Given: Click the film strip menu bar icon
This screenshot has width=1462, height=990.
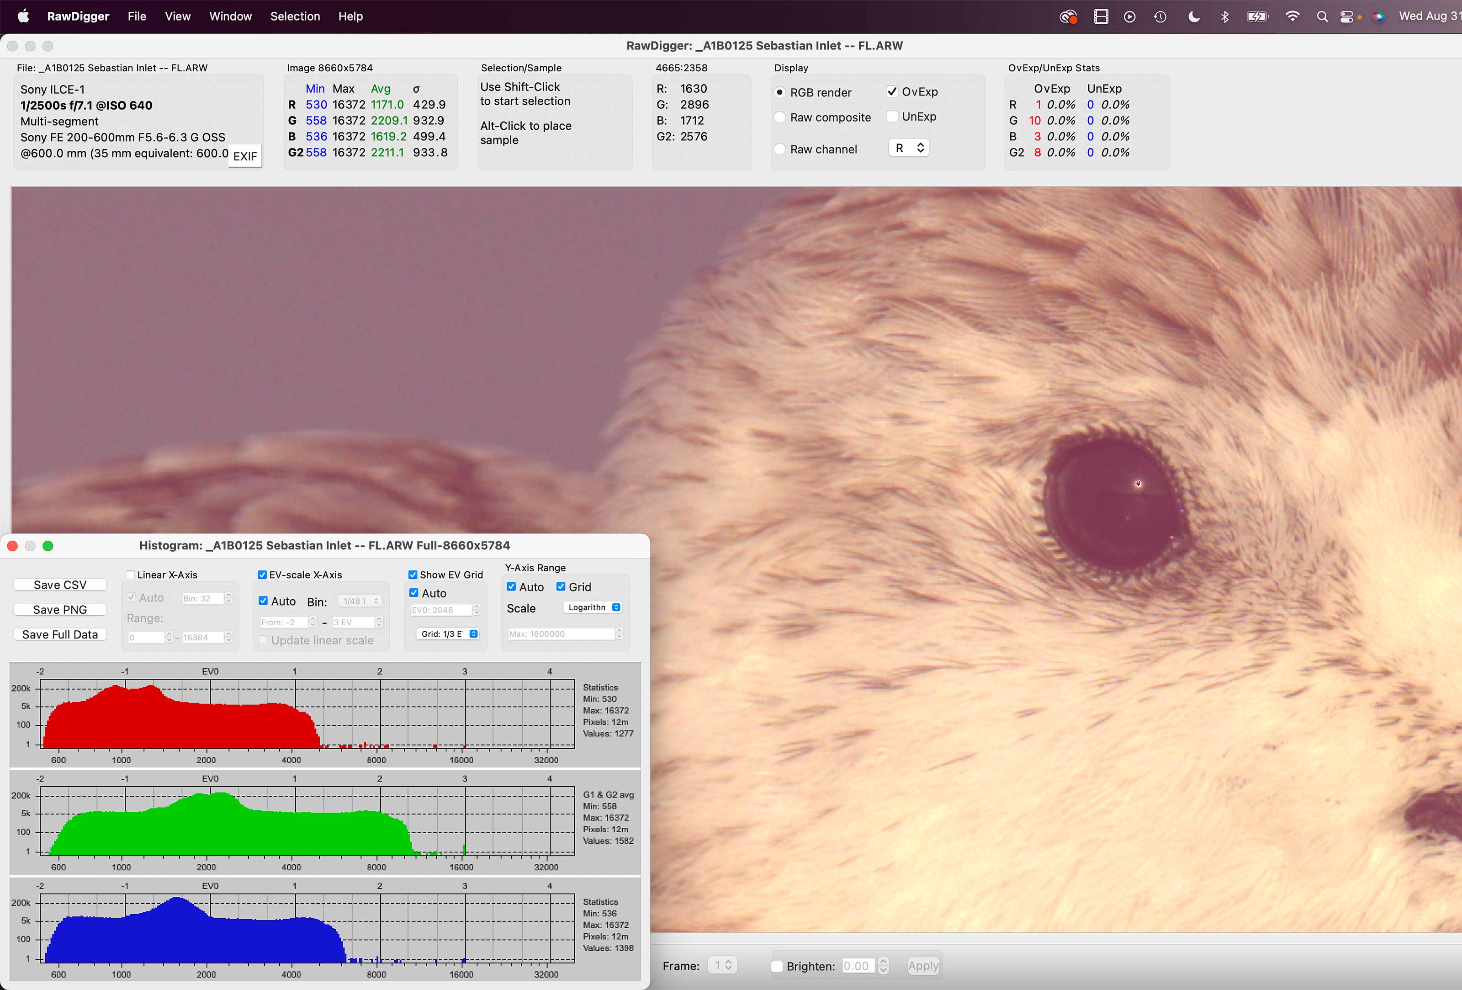Looking at the screenshot, I should pos(1101,17).
